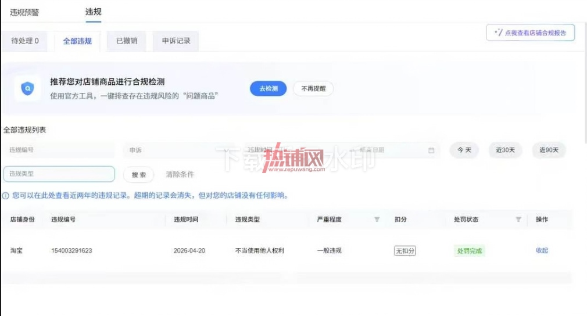Open the 严重程度 column filter icon
This screenshot has height=316, width=587.
377,219
